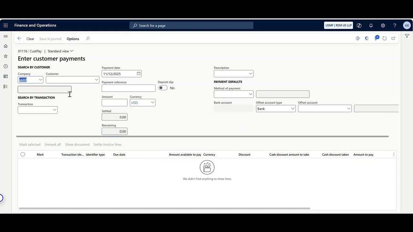Click the grid's Currency column header
This screenshot has height=232, width=413.
(x=209, y=155)
